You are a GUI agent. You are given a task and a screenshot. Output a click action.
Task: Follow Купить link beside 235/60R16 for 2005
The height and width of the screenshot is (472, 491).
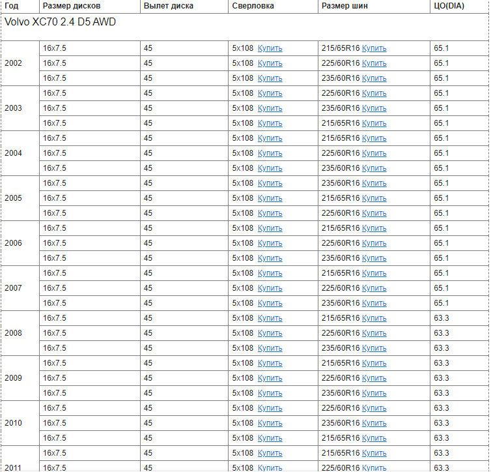pyautogui.click(x=374, y=183)
